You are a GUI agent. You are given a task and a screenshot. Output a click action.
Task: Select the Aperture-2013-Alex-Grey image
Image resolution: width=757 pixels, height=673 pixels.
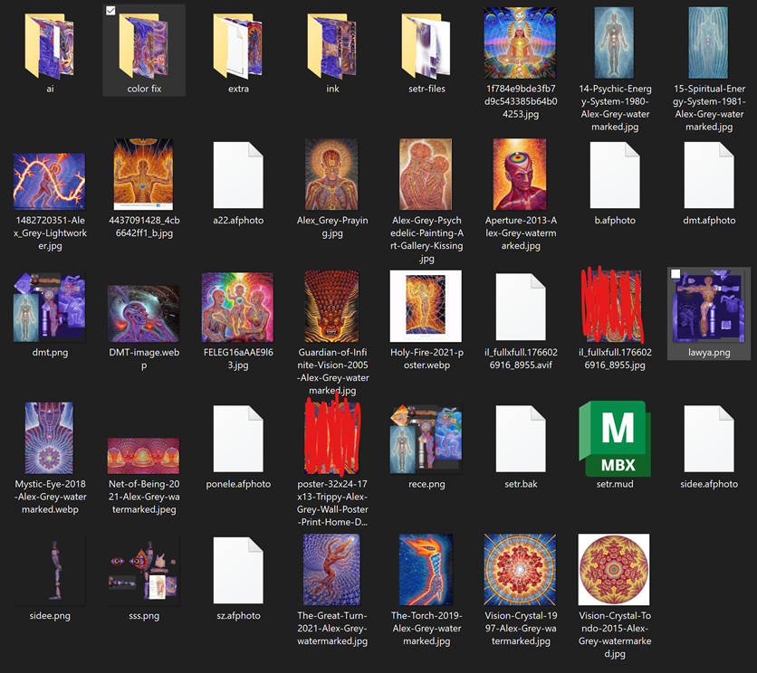(520, 175)
